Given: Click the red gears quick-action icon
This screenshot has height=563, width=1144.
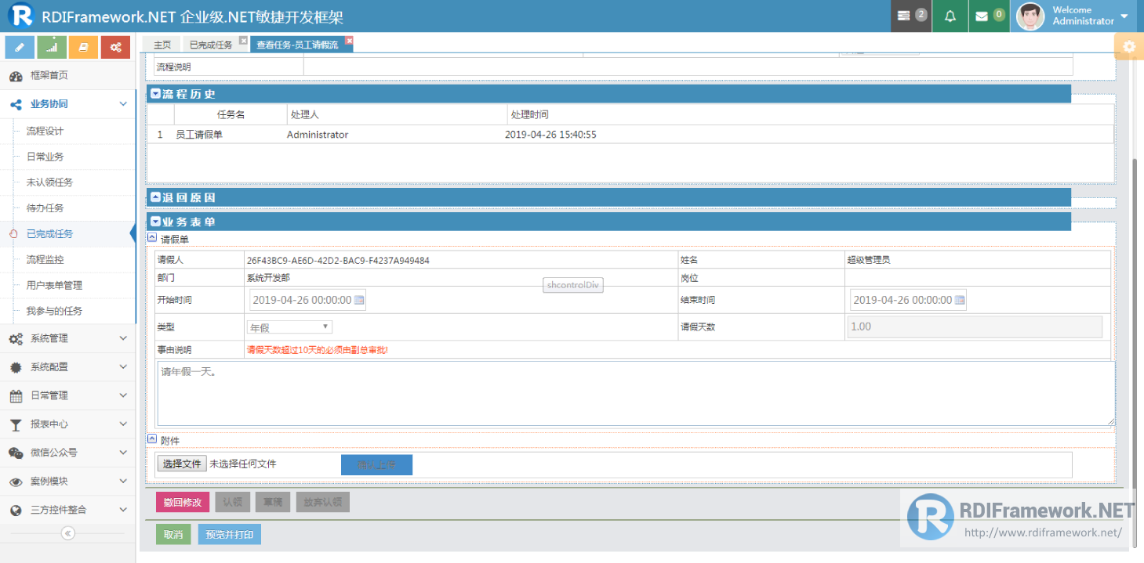Looking at the screenshot, I should (x=115, y=48).
